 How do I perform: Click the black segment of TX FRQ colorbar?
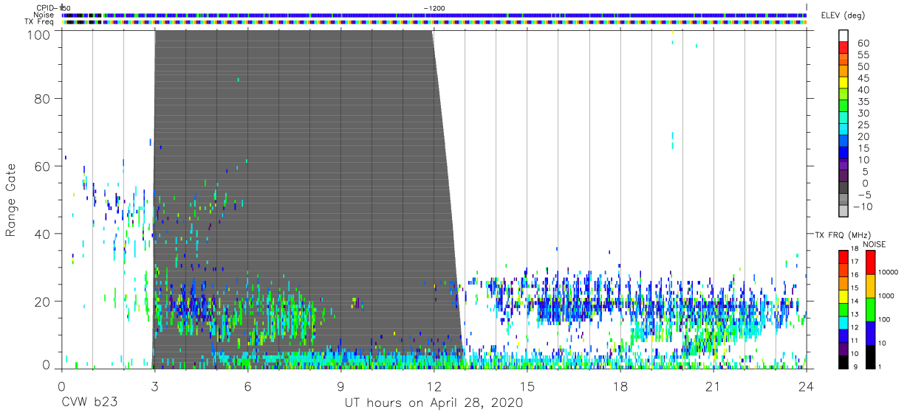843,361
